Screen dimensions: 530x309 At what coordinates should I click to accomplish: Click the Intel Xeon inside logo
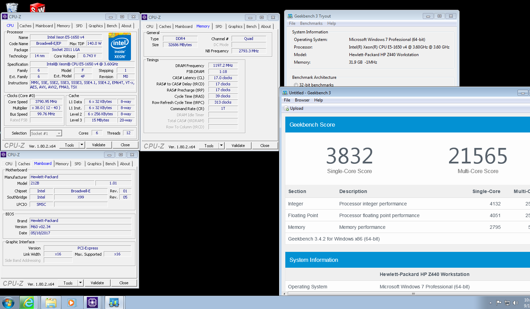click(x=120, y=46)
